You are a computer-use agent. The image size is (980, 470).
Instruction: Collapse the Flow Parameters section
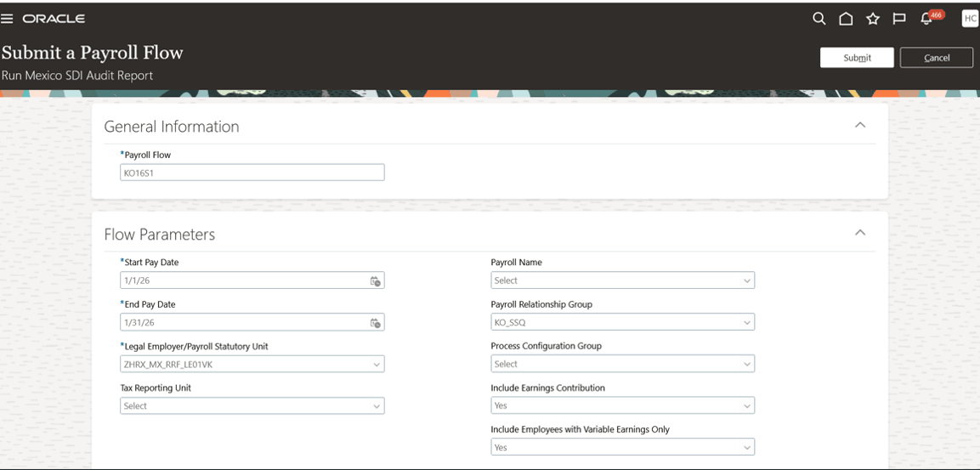point(860,233)
